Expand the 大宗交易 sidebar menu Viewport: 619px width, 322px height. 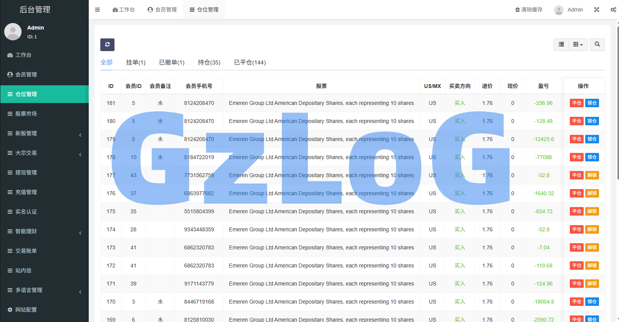[44, 153]
